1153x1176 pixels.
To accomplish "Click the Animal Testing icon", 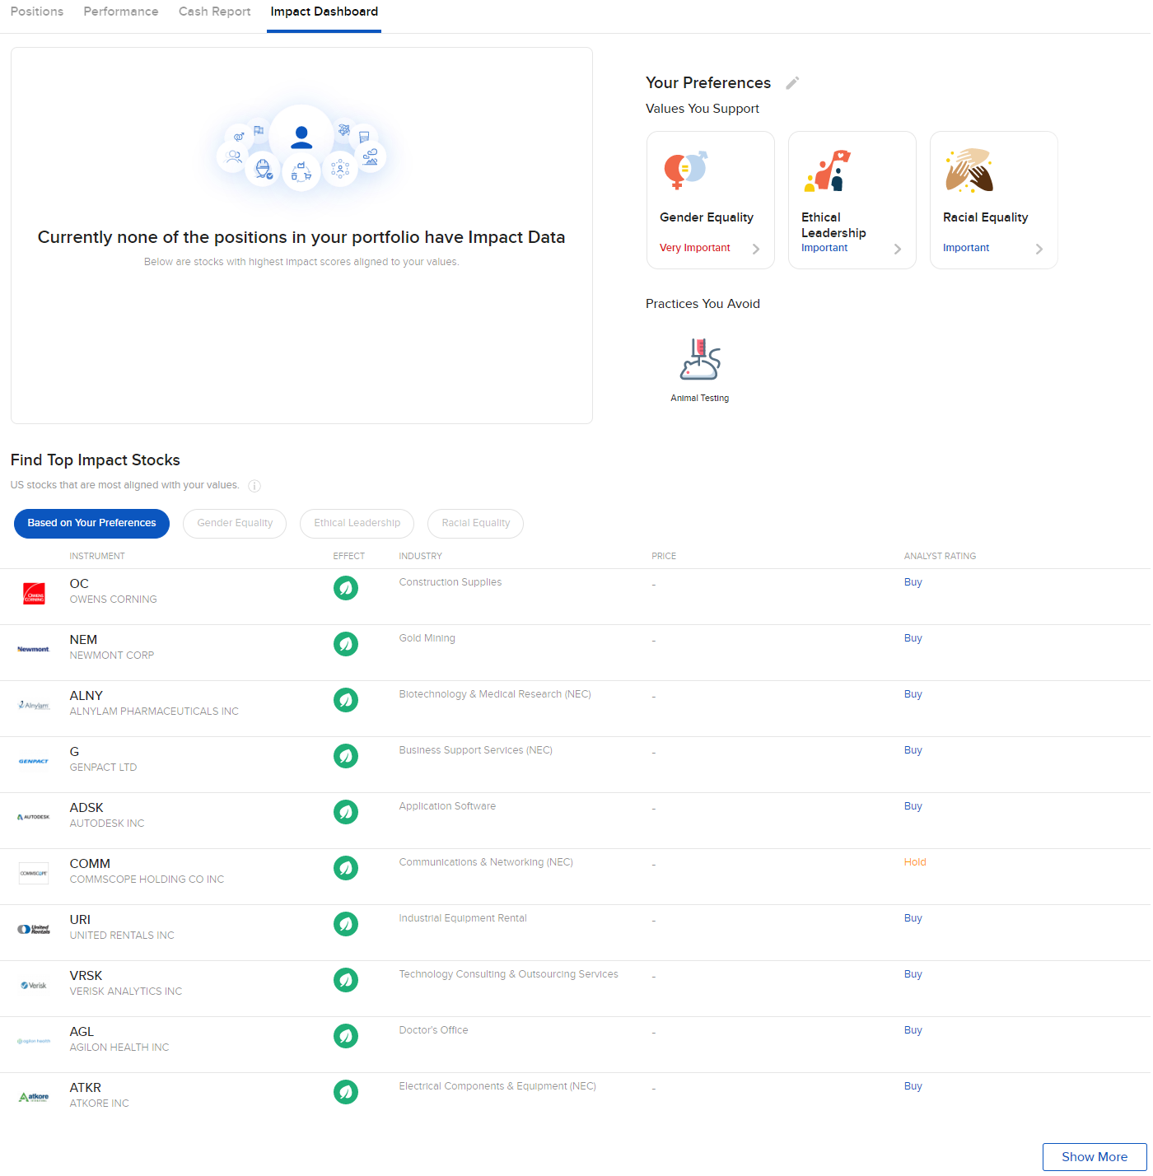I will [x=700, y=359].
